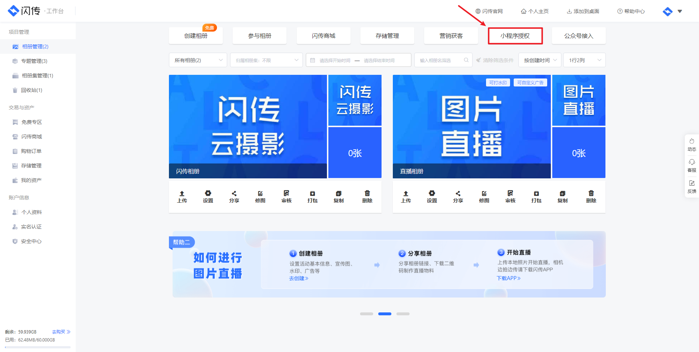
Task: Expand account avatar dropdown arrow
Action: (680, 11)
